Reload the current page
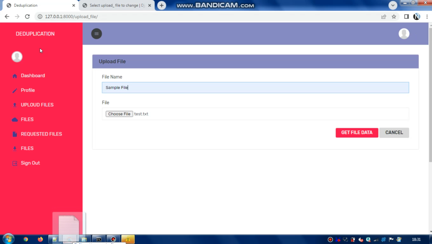Image resolution: width=432 pixels, height=244 pixels. click(x=27, y=17)
